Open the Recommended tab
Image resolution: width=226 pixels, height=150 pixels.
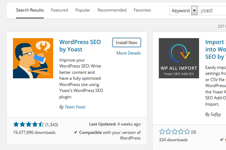tap(112, 10)
